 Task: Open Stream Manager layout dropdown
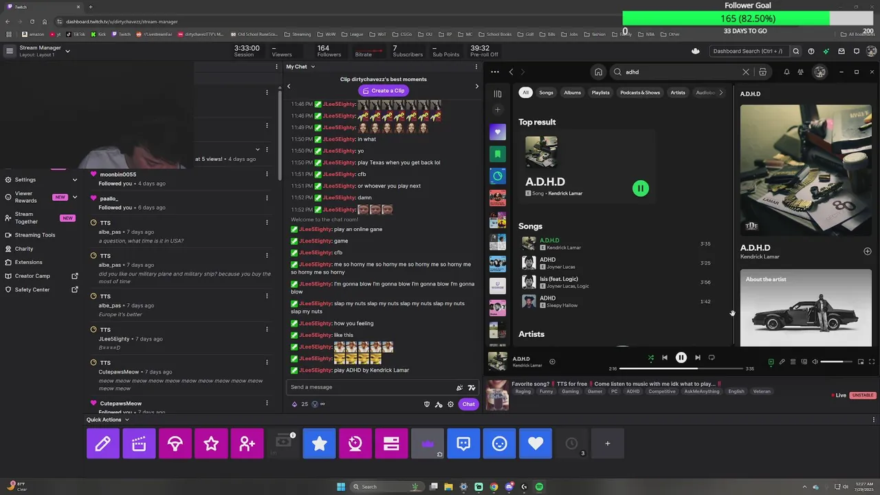(x=67, y=51)
